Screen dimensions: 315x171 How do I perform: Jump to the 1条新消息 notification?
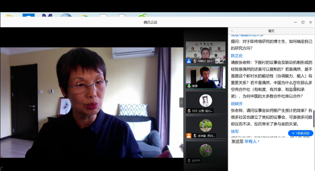click(x=301, y=133)
